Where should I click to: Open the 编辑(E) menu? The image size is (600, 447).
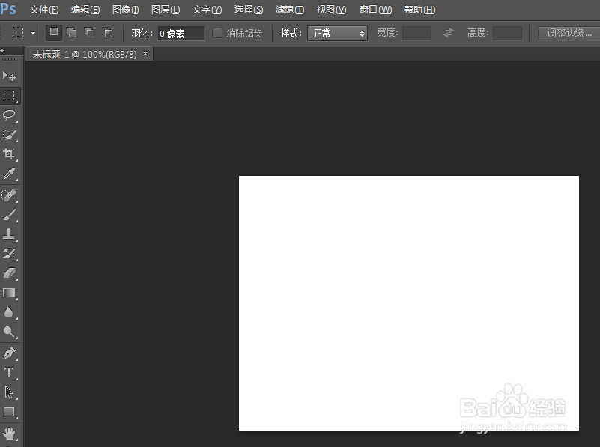click(x=85, y=10)
